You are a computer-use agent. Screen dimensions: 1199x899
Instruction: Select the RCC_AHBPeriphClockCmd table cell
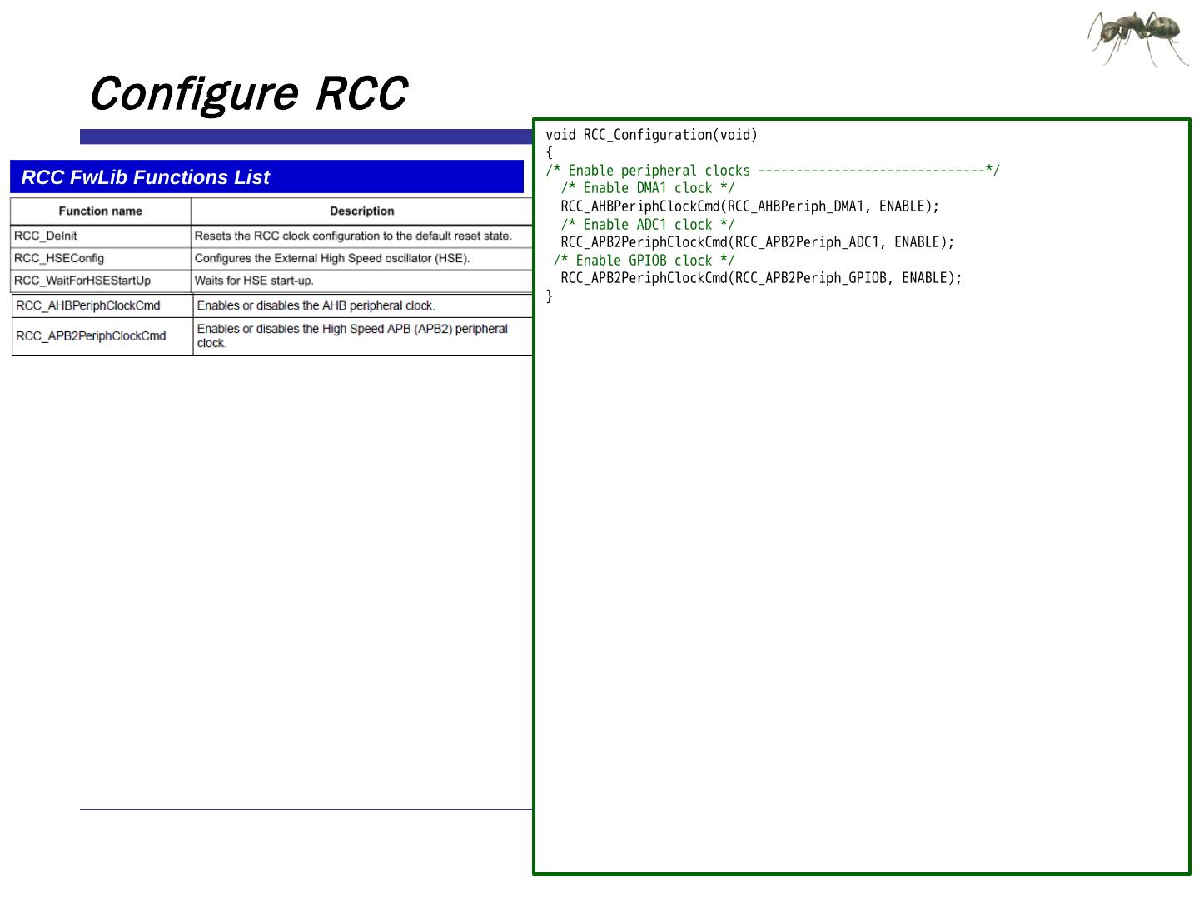[102, 305]
